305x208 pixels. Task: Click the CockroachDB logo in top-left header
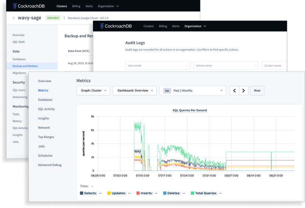pos(27,6)
